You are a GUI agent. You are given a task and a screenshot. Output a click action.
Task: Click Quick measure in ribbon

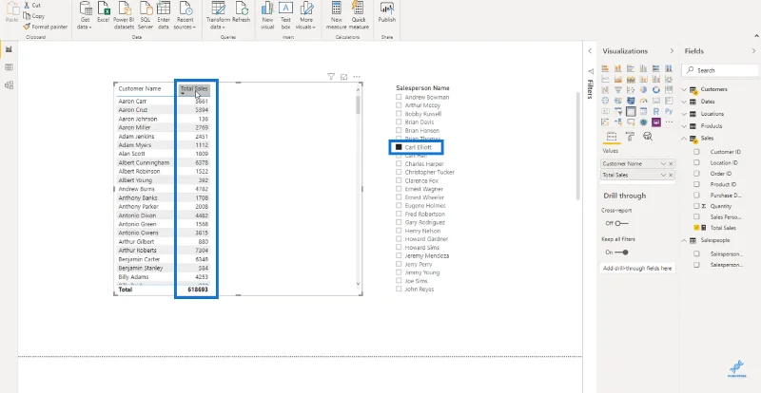point(359,15)
